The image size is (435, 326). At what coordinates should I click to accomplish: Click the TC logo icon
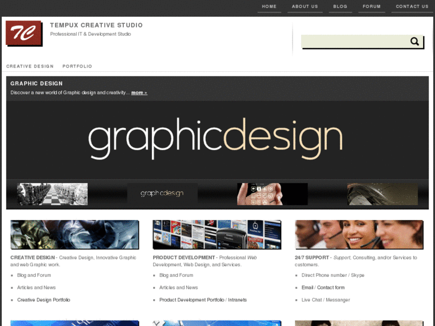pyautogui.click(x=24, y=33)
